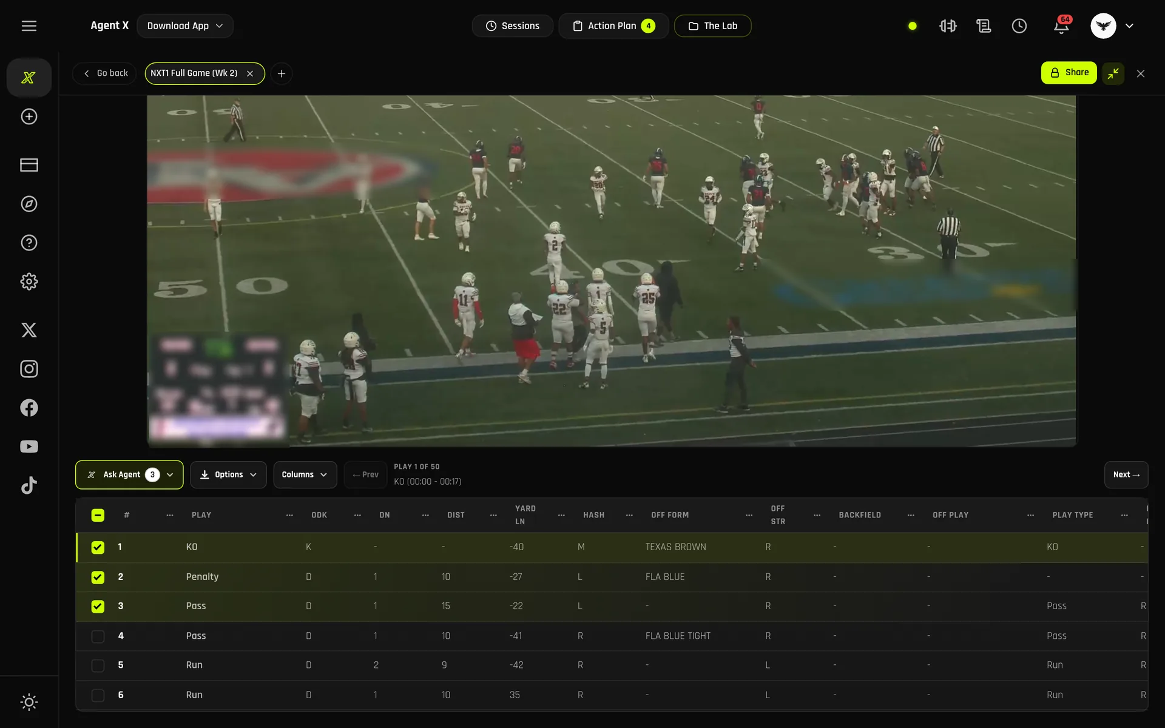Open the Facebook sidebar icon
The image size is (1165, 728).
(29, 408)
